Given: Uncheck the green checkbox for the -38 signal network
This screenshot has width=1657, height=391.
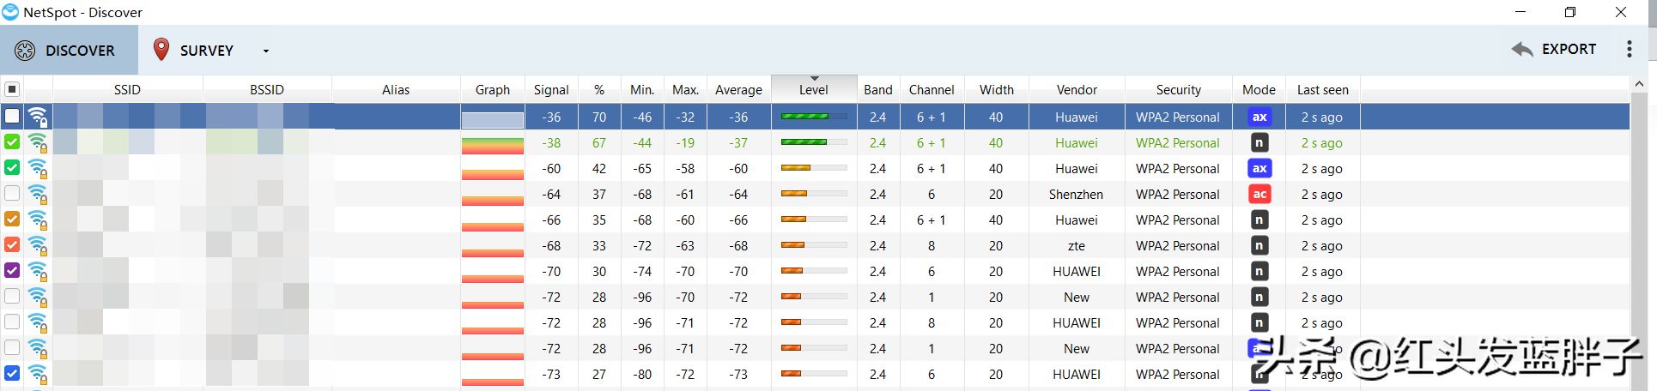Looking at the screenshot, I should tap(12, 142).
